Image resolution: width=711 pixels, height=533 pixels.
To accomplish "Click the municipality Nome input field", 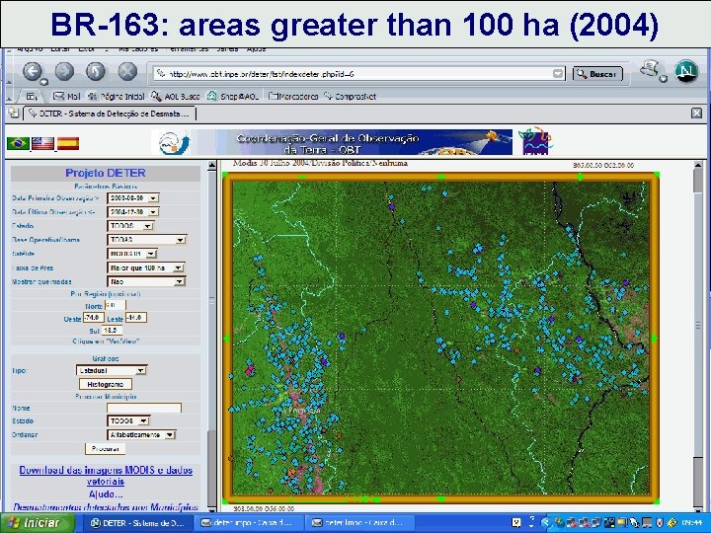I will (x=144, y=408).
